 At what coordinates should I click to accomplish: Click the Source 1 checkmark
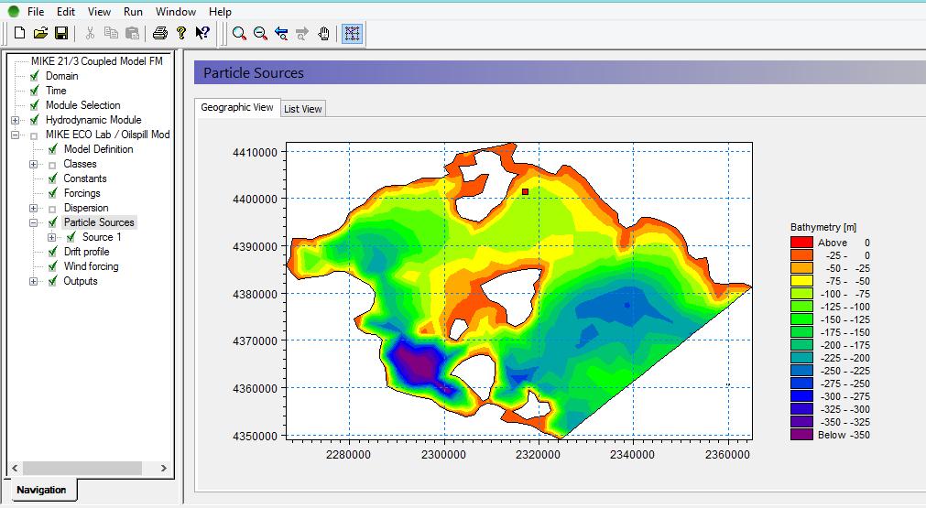71,237
